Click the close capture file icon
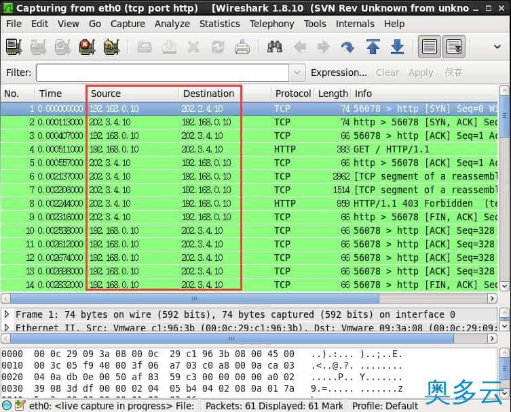Image resolution: width=511 pixels, height=412 pixels. click(x=193, y=47)
